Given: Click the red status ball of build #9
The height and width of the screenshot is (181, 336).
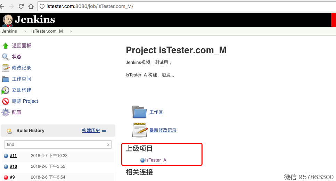Looking at the screenshot, I should 6,177.
